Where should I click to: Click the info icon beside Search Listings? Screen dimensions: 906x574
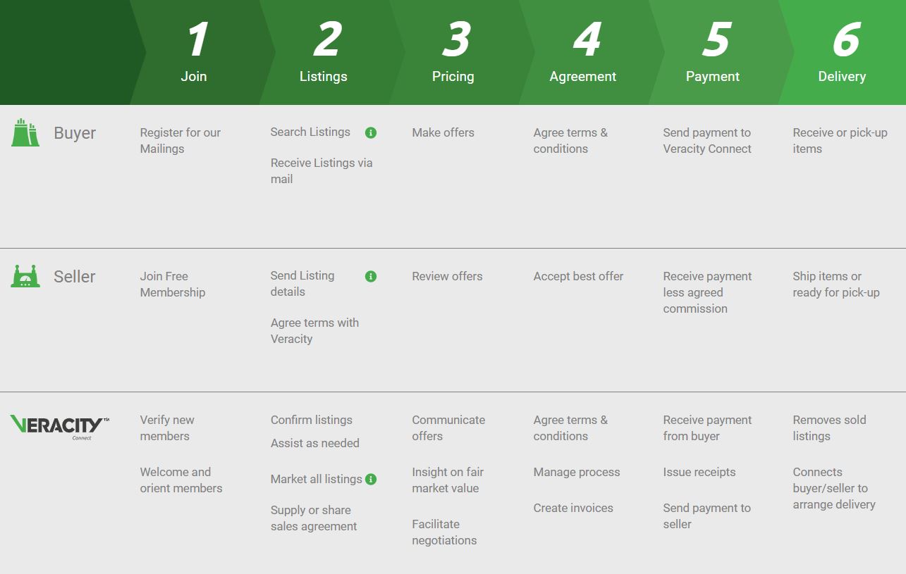point(371,132)
